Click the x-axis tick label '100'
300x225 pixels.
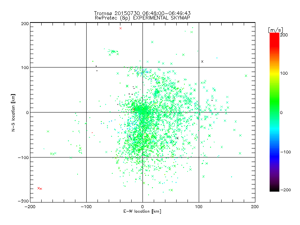(x=199, y=207)
